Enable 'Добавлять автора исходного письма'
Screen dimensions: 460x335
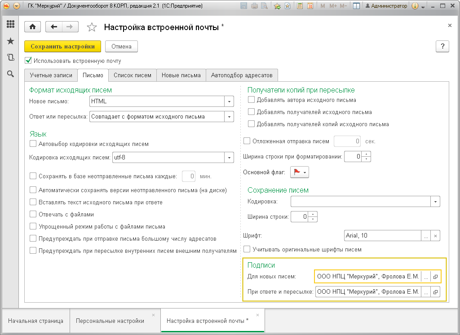(x=251, y=100)
